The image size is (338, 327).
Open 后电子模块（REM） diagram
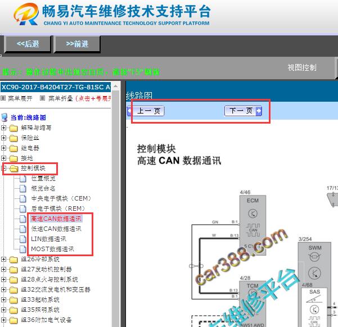pyautogui.click(x=58, y=208)
